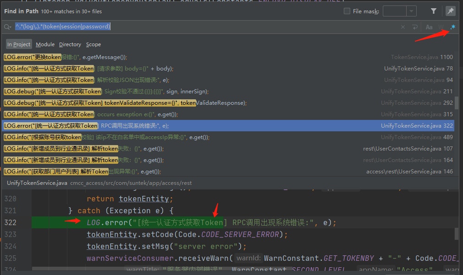The image size is (463, 275).
Task: Select result UnifyTokenService.java 211
Action: click(228, 92)
